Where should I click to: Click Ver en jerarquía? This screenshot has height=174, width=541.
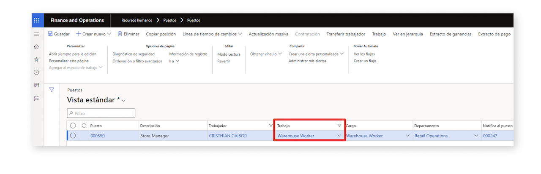click(408, 34)
